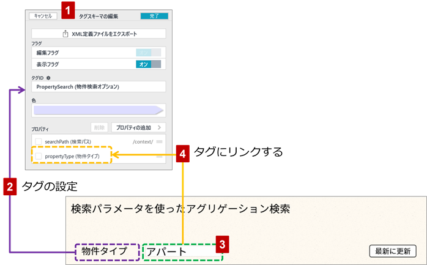Click XML定義ファイルをエクスポート button

98,34
